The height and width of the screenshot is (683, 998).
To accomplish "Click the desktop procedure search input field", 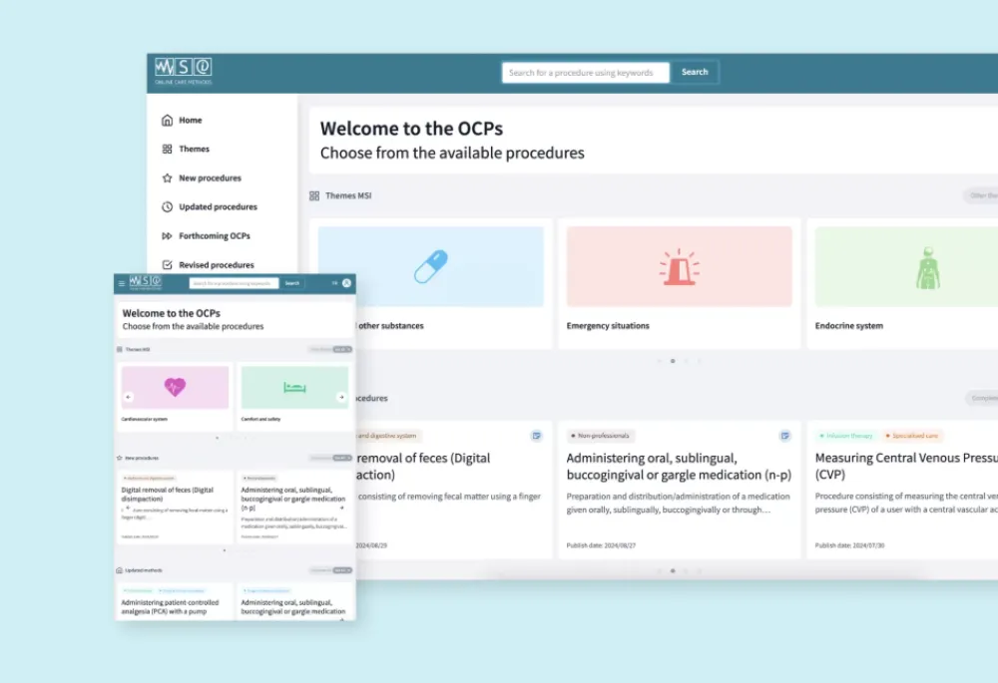I will pyautogui.click(x=585, y=73).
